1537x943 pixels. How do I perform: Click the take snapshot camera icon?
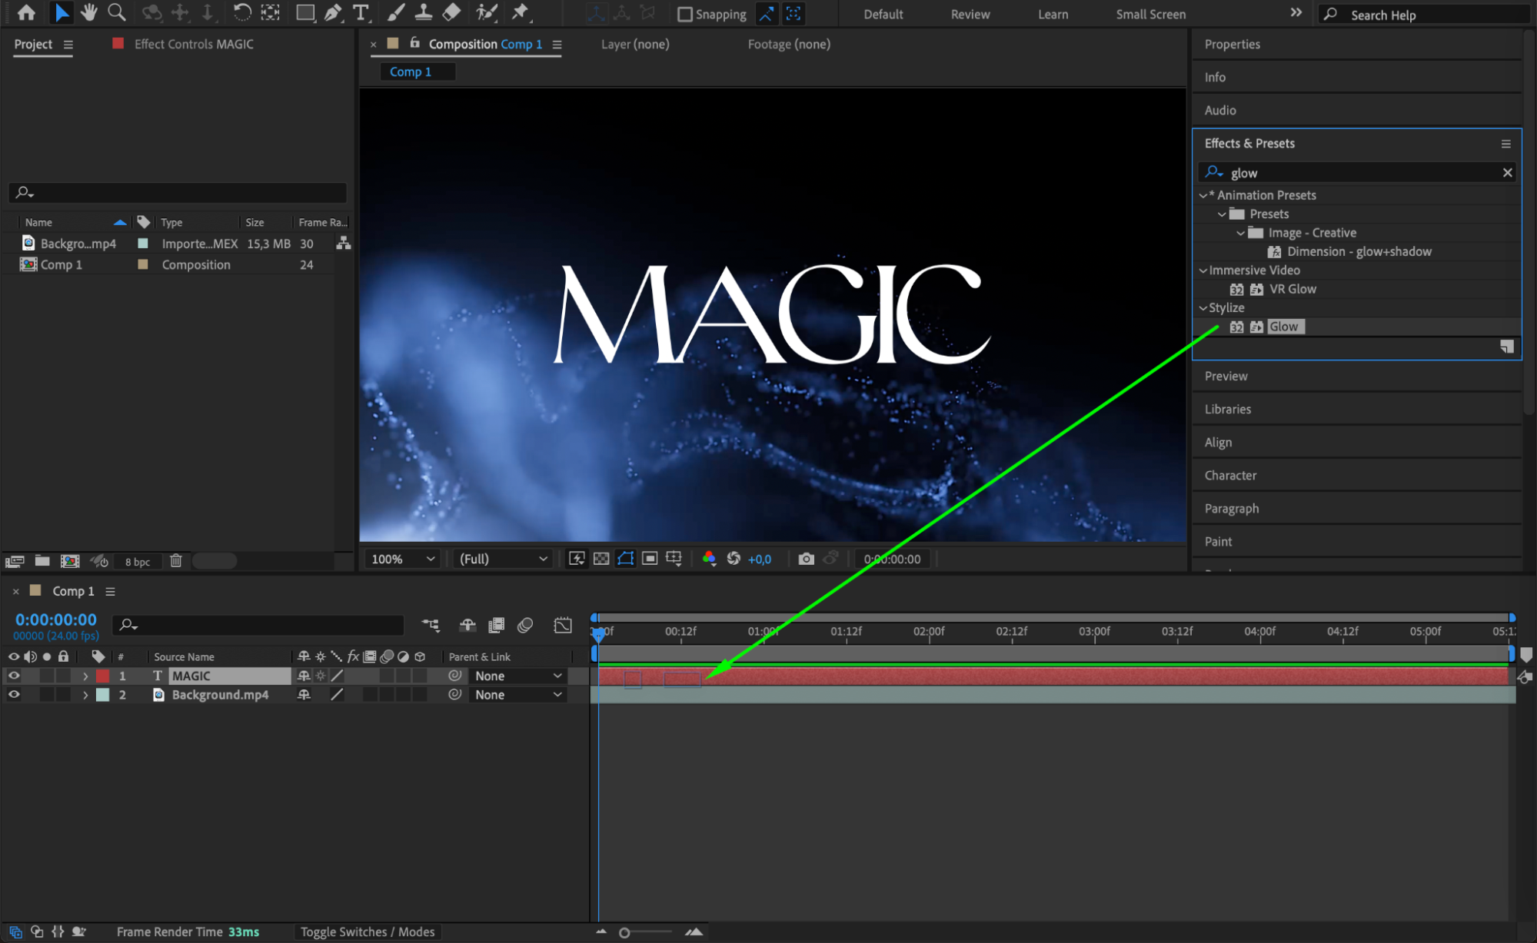point(806,559)
